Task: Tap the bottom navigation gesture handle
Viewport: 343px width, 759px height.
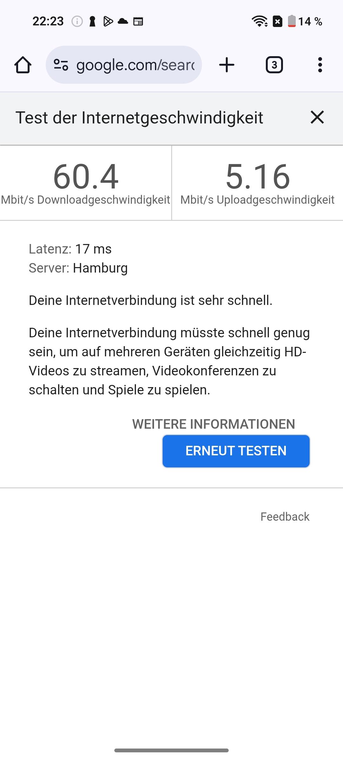Action: point(171,750)
